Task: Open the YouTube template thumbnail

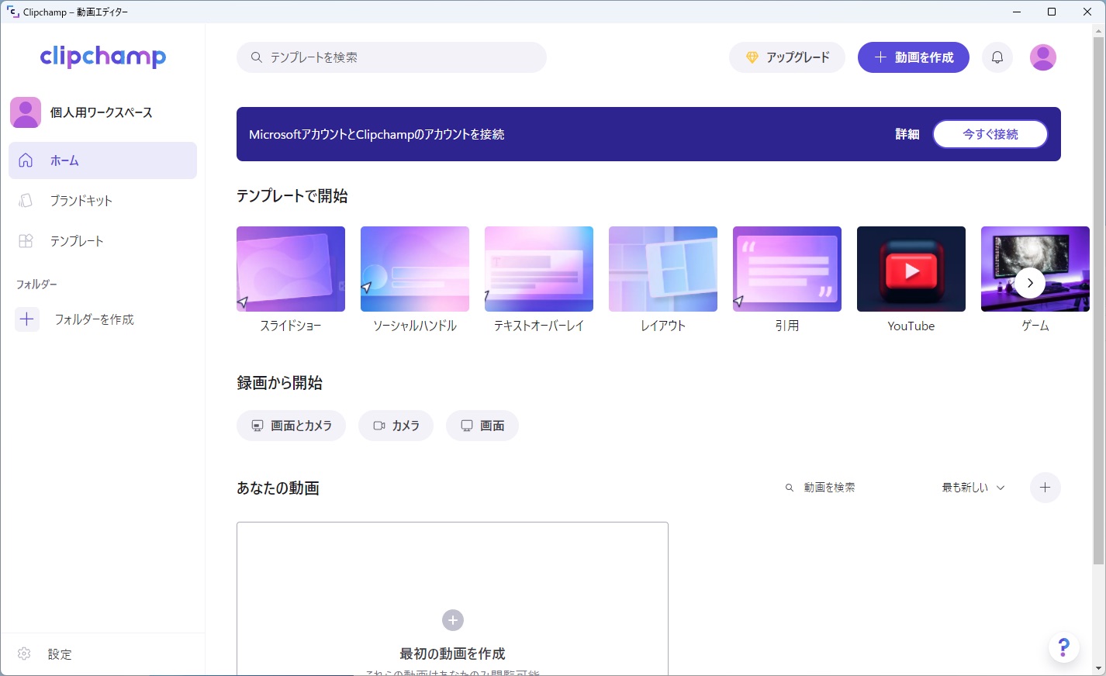Action: click(911, 269)
